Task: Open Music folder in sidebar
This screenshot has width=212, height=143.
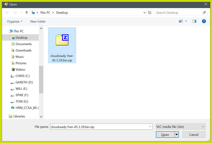Action: click(18, 57)
